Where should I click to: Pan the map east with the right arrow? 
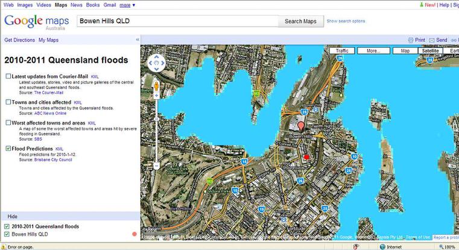pos(162,63)
